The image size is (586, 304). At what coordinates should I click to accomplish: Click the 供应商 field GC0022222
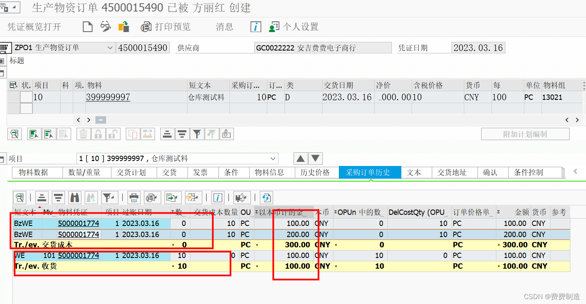(323, 48)
